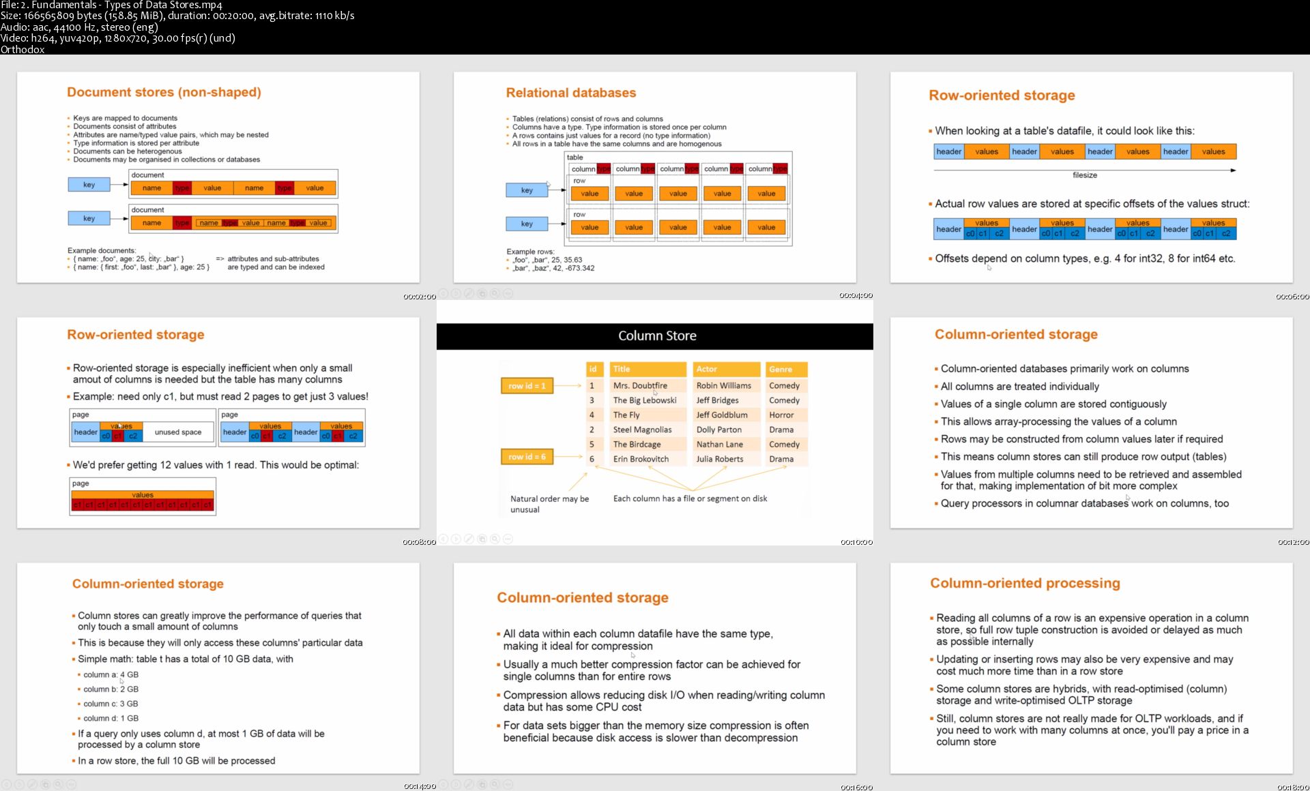Click the 'Orthodox' text in header
This screenshot has height=791, width=1310.
click(x=23, y=49)
